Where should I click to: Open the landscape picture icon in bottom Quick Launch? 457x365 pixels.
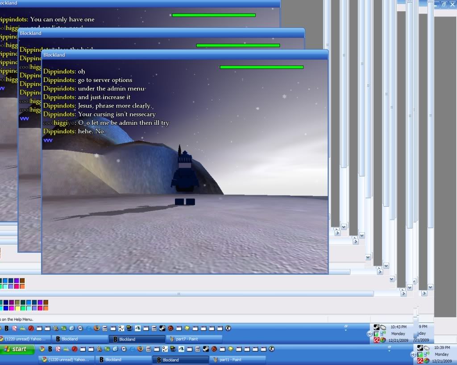click(x=181, y=349)
